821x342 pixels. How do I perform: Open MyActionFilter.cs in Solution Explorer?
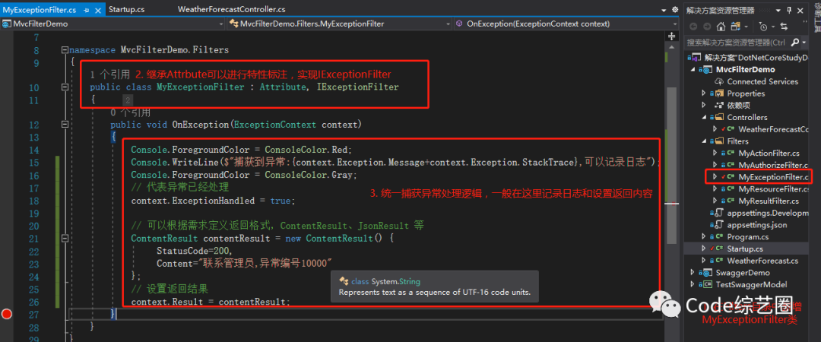(769, 154)
